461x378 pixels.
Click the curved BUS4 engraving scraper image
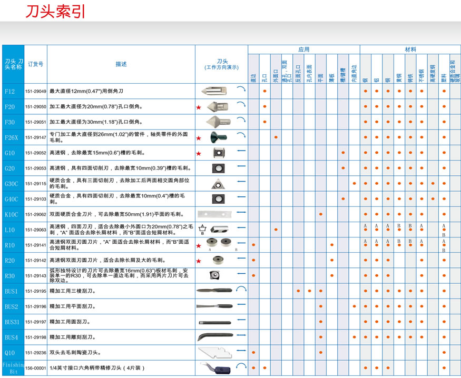coord(215,337)
